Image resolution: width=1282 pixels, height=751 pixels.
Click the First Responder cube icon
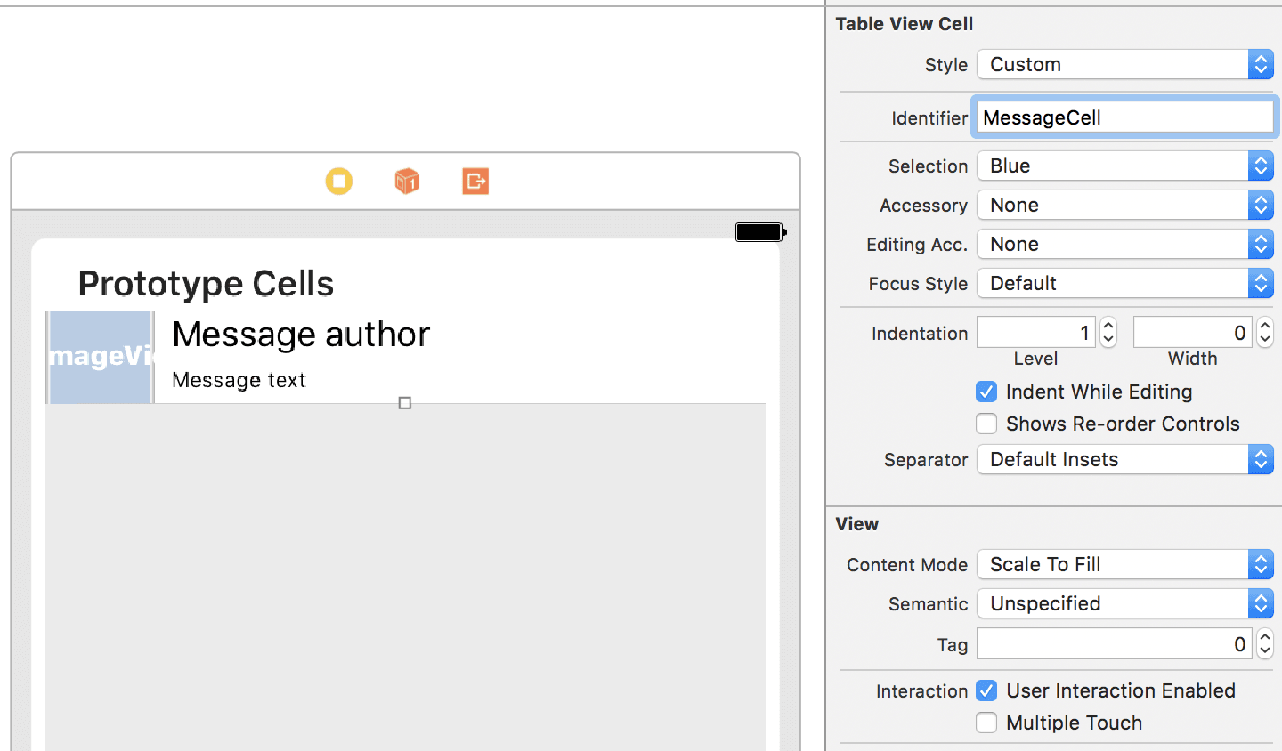pos(407,181)
